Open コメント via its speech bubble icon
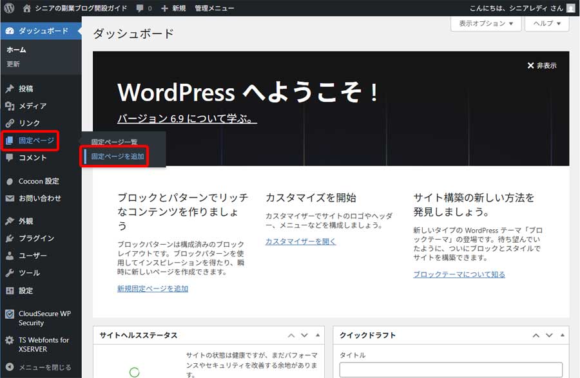Screen dimensions: 580x378 coord(9,157)
